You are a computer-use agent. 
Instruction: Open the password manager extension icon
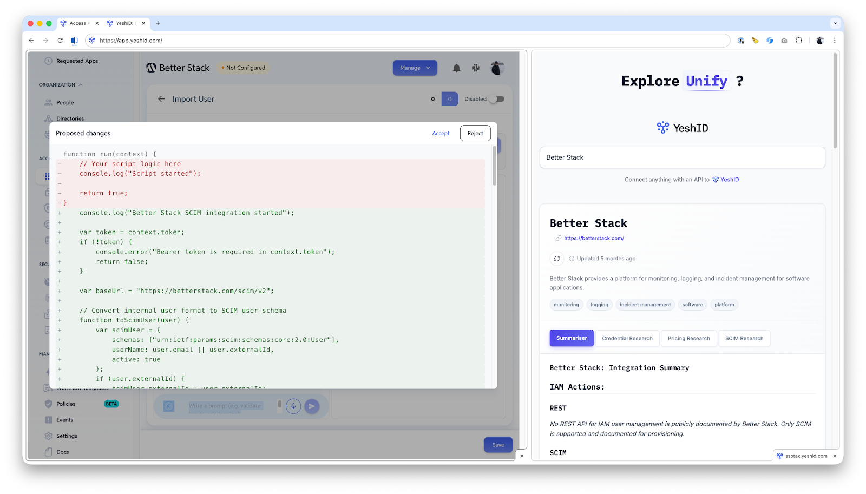(x=741, y=41)
